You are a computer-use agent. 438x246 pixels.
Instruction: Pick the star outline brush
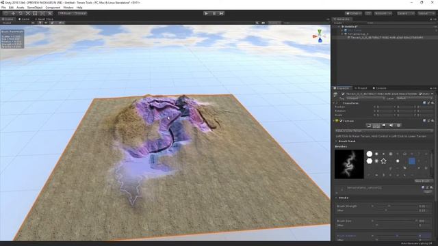click(383, 161)
